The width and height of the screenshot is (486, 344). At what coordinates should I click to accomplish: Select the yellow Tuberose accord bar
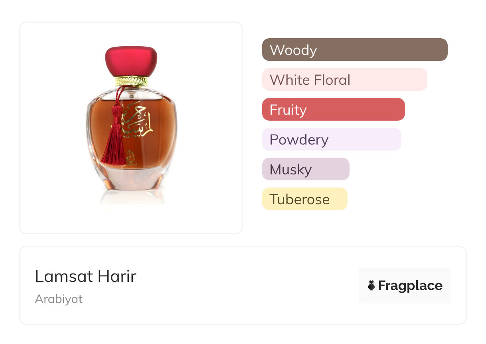304,199
